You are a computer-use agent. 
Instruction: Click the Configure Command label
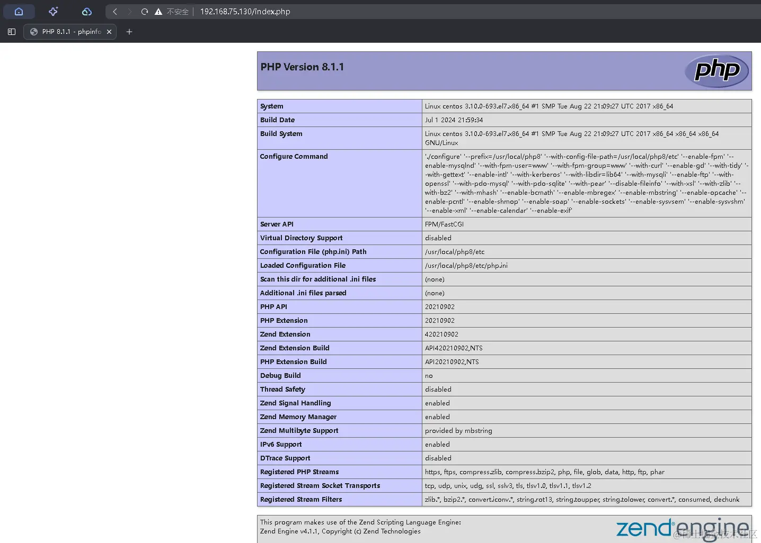[294, 156]
